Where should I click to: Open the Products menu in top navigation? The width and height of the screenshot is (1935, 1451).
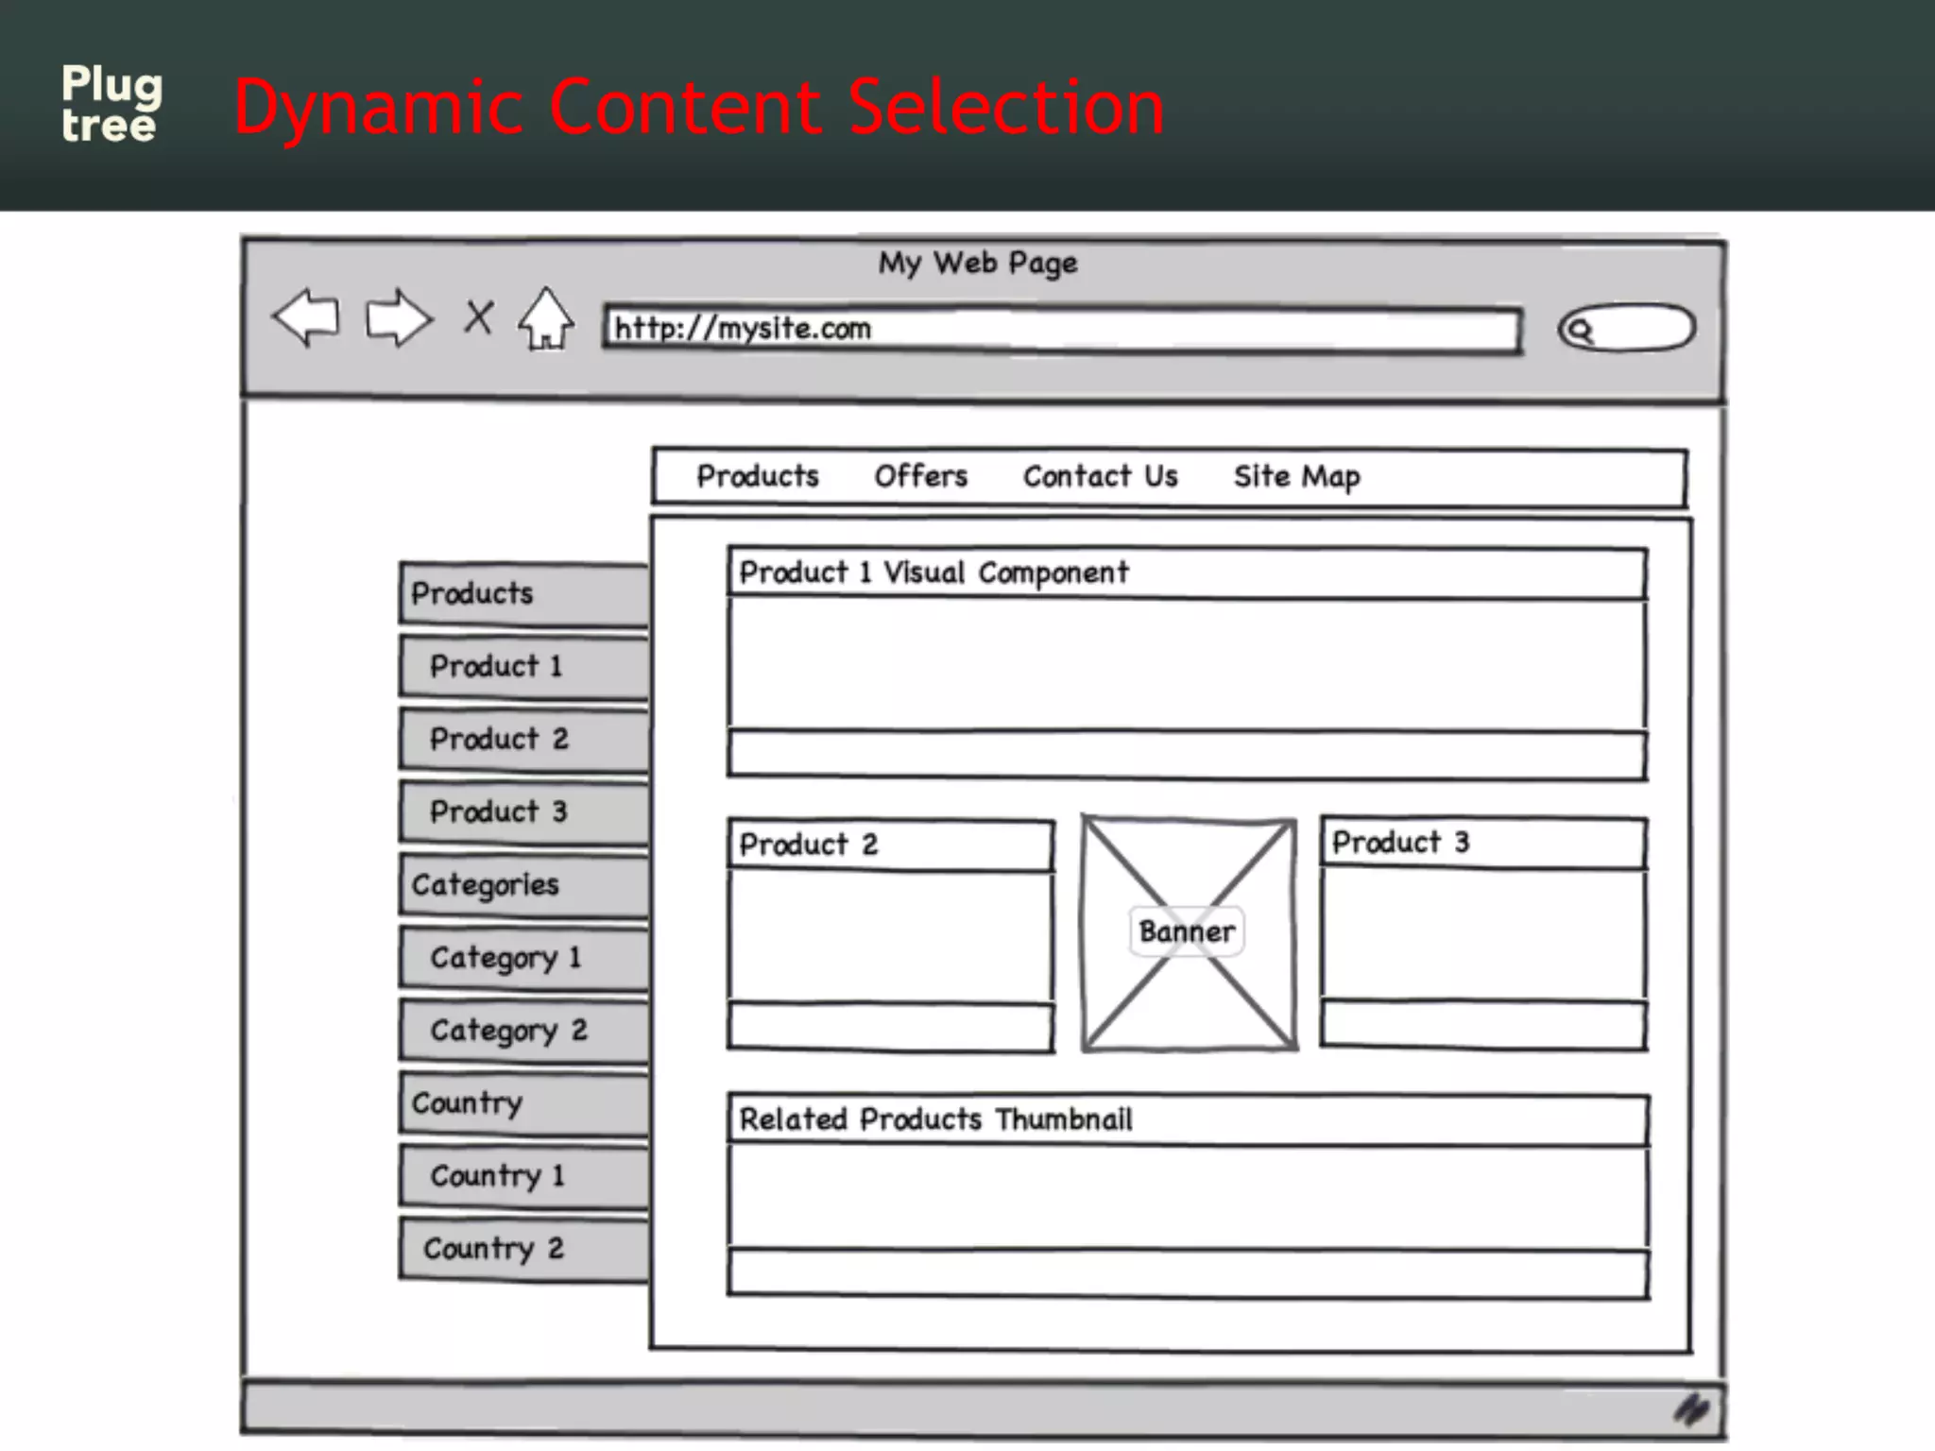(758, 476)
